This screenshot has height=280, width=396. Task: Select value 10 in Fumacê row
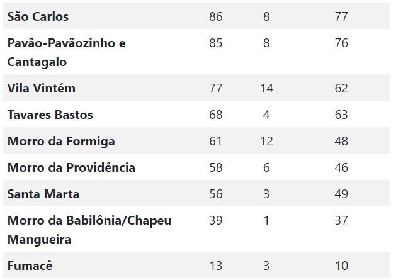click(341, 266)
